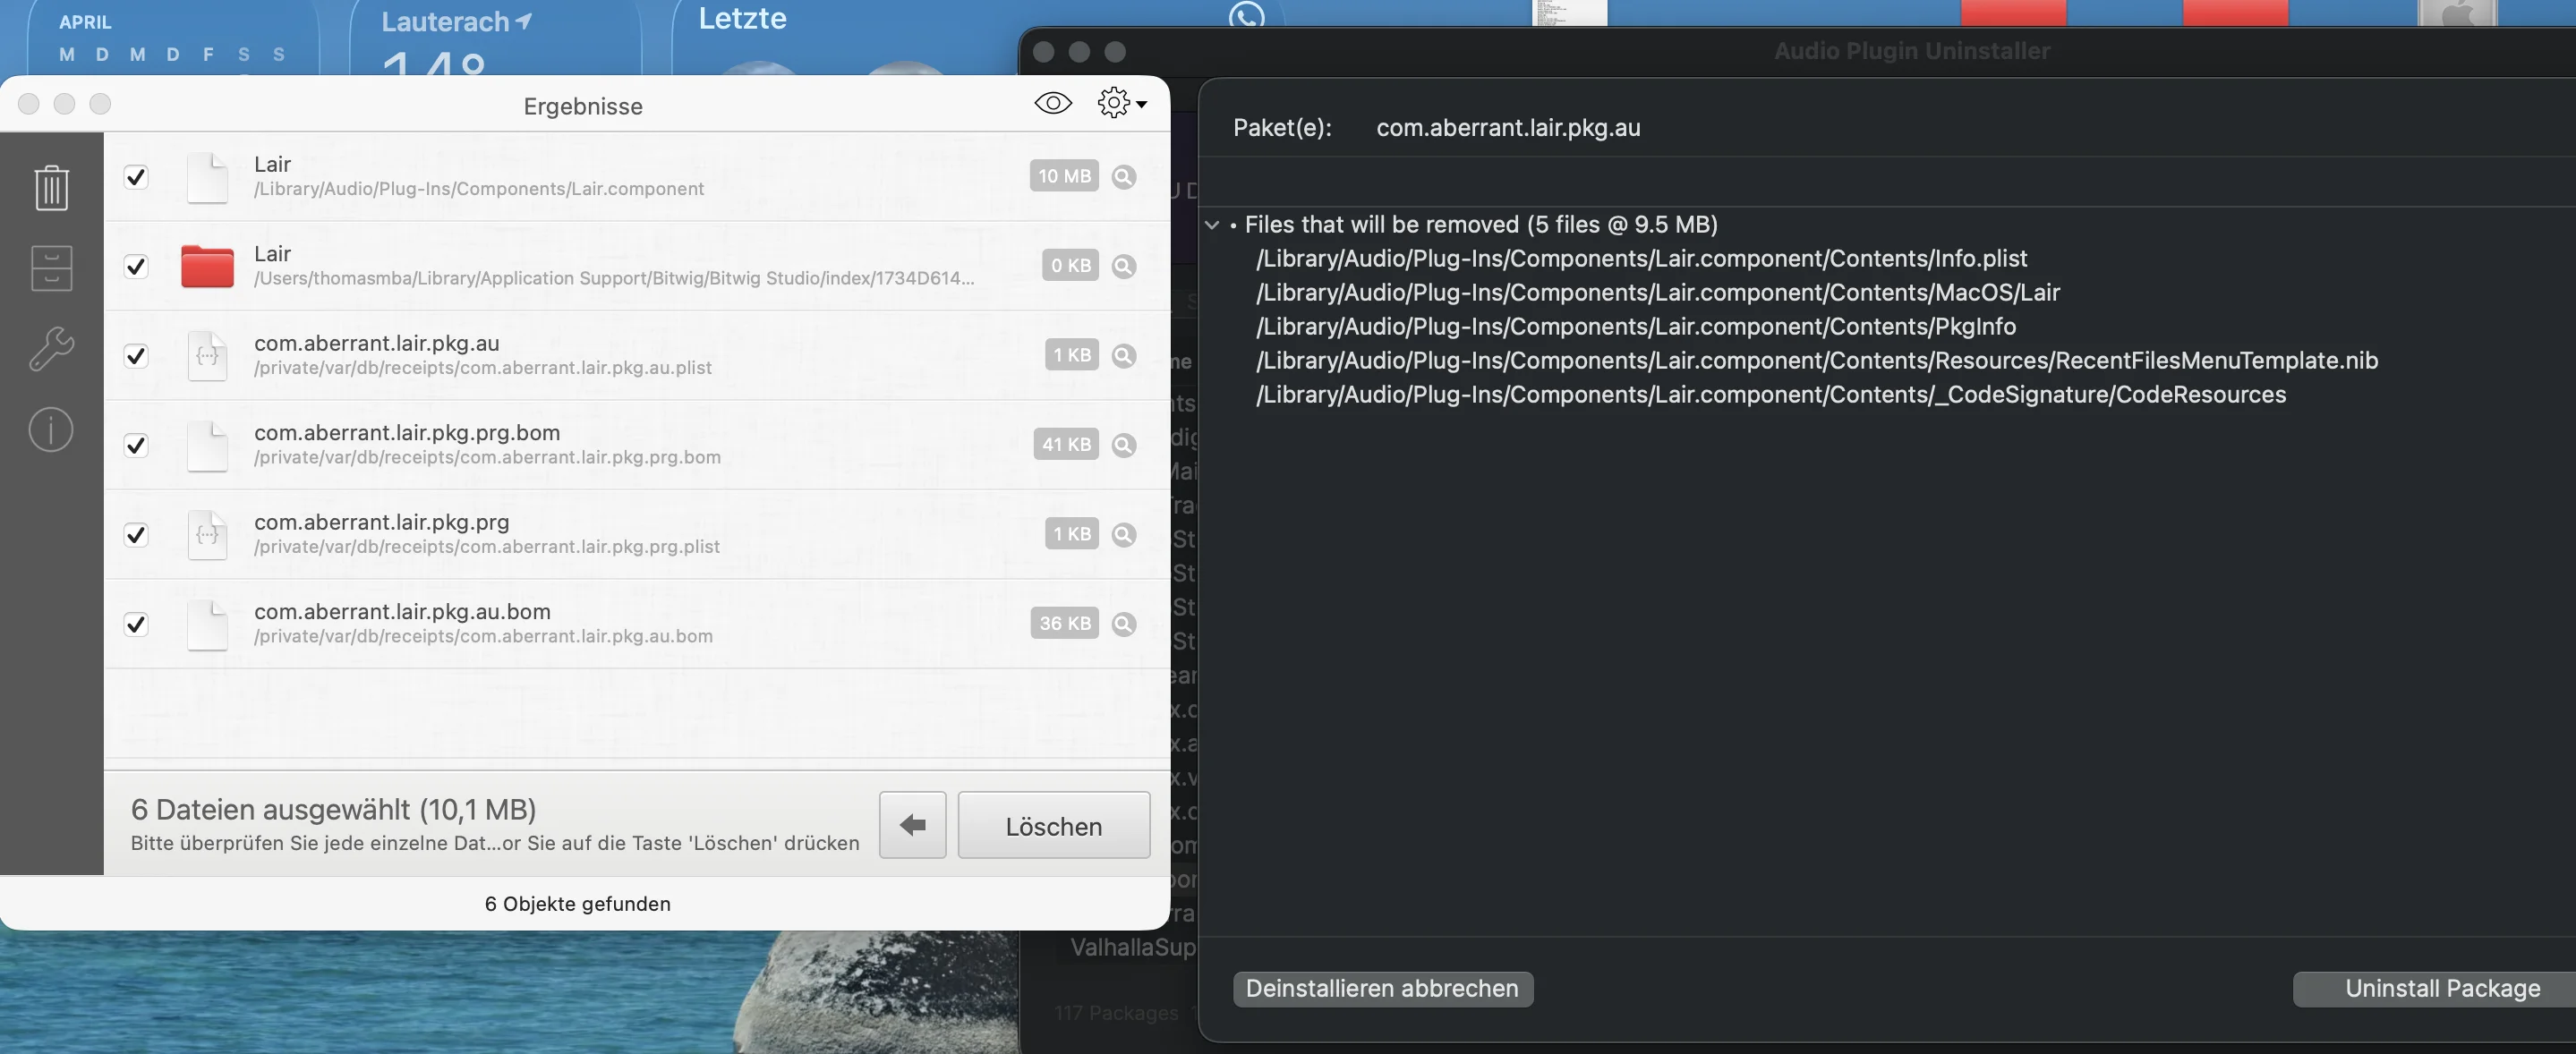Select the PkgInfo path line
This screenshot has width=2576, height=1054.
pyautogui.click(x=1636, y=326)
